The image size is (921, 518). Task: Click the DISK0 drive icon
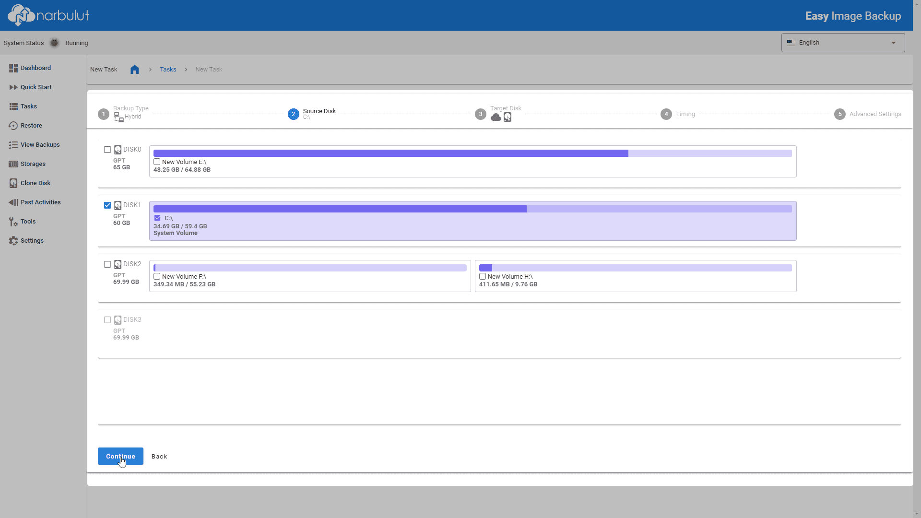(x=118, y=150)
